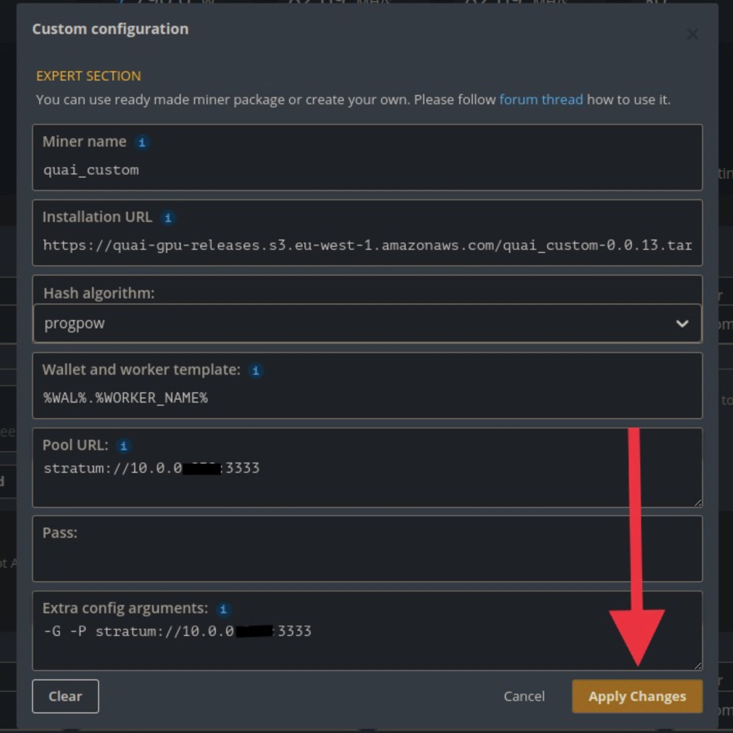Focus the Installation URL input field
The height and width of the screenshot is (733, 733).
[361, 245]
